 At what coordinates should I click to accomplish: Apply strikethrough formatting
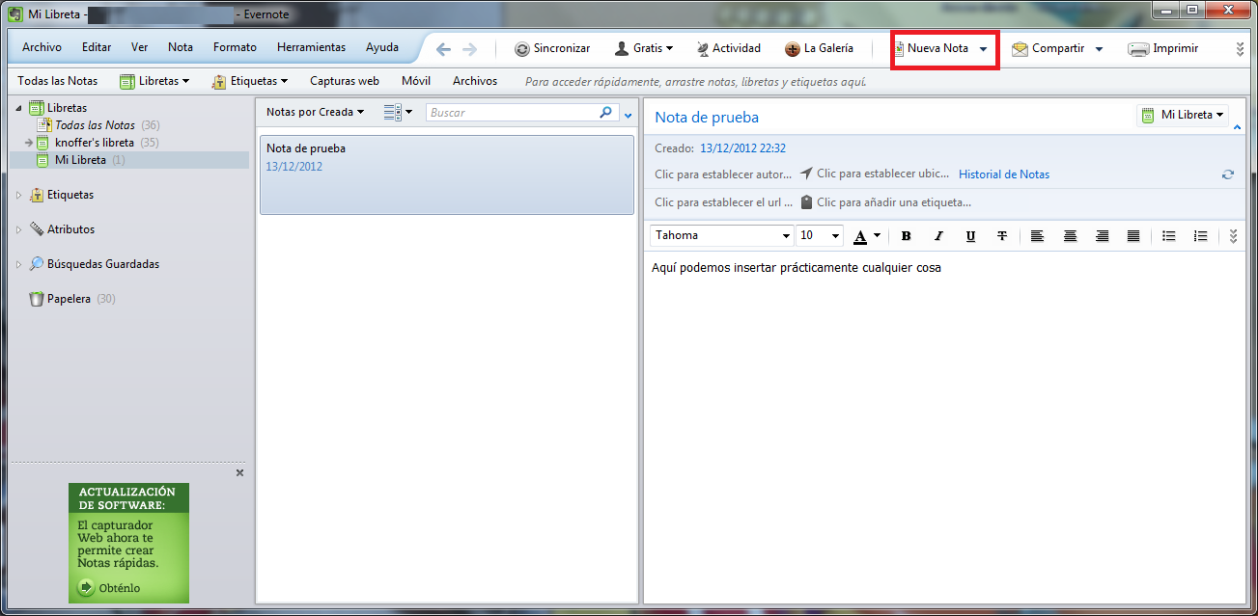(1002, 236)
